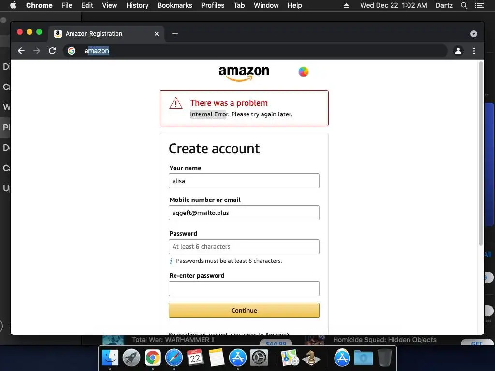Close the Amazon Registration tab

pos(157,34)
